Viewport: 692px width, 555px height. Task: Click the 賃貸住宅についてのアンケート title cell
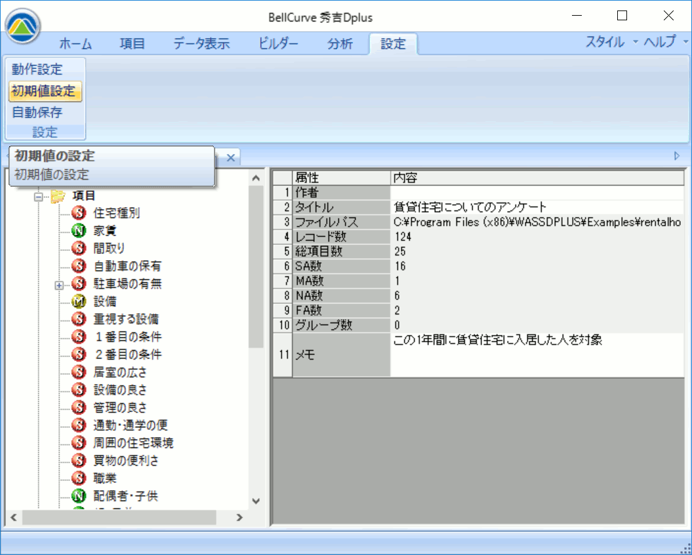537,207
